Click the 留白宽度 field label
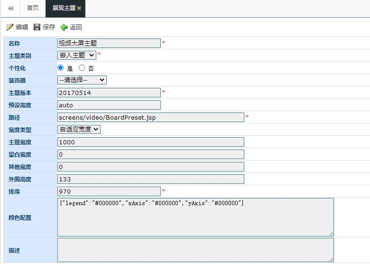 (x=20, y=155)
